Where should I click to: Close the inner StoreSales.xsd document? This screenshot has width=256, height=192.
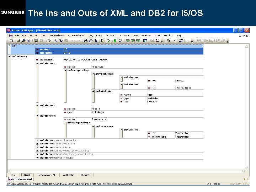(x=247, y=36)
